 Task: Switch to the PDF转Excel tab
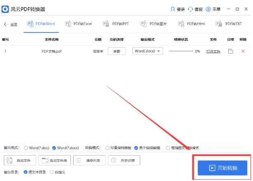[78, 24]
